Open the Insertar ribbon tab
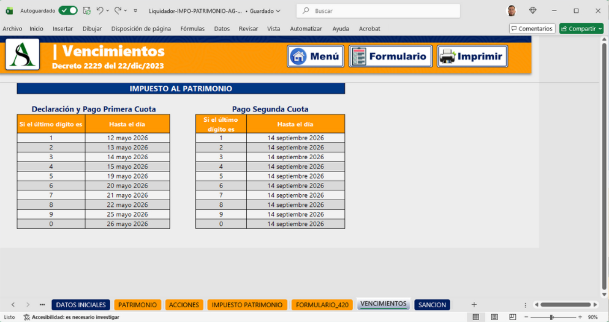This screenshot has width=609, height=322. click(63, 29)
